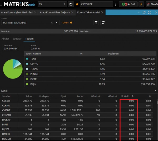
Task: Clear the YATIRIM FINANSMAN selection with X
Action: point(52,23)
